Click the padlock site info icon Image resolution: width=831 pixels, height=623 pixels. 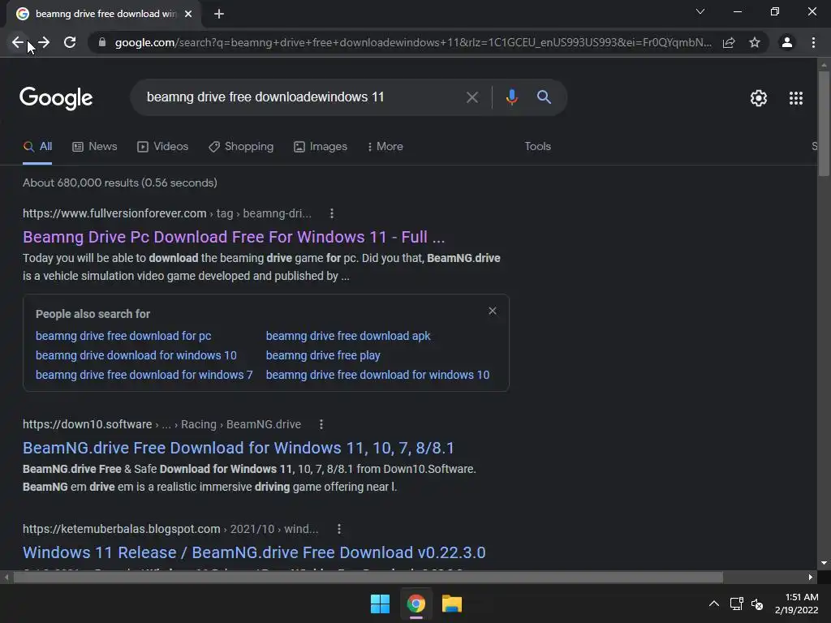tap(102, 42)
